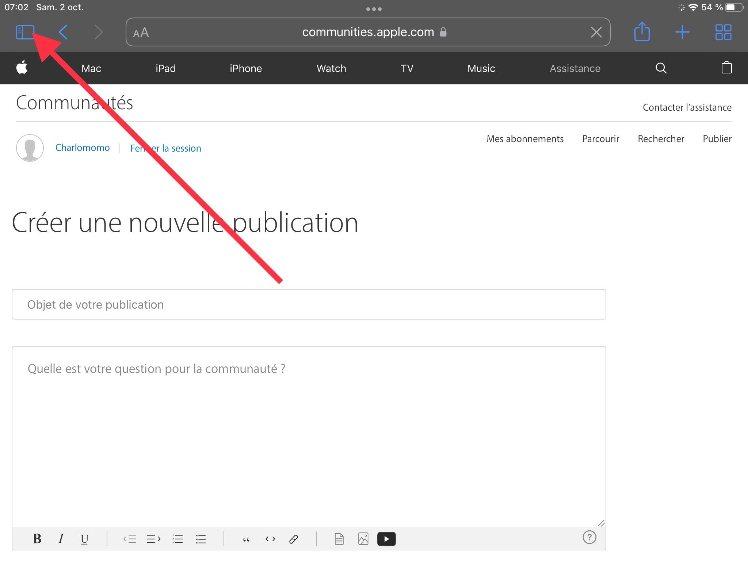Image resolution: width=748 pixels, height=561 pixels.
Task: Open a new tab with plus icon
Action: click(x=682, y=32)
